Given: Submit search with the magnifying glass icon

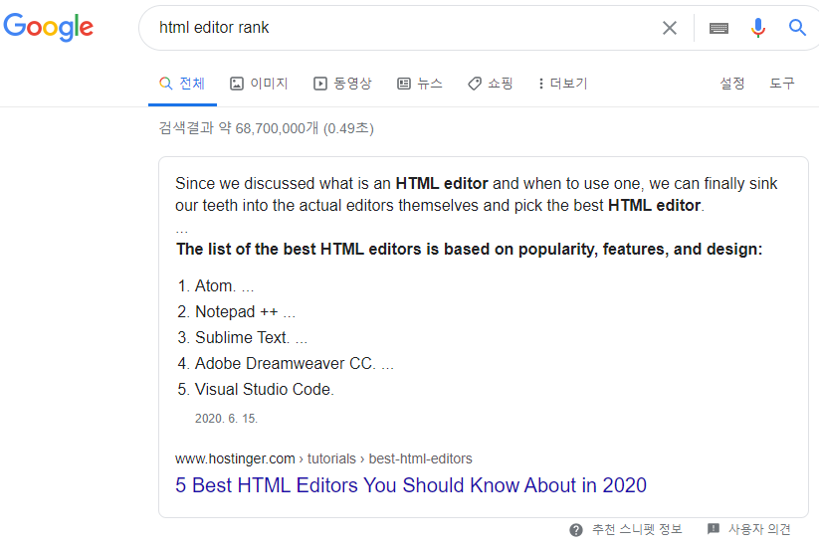Looking at the screenshot, I should click(x=797, y=27).
